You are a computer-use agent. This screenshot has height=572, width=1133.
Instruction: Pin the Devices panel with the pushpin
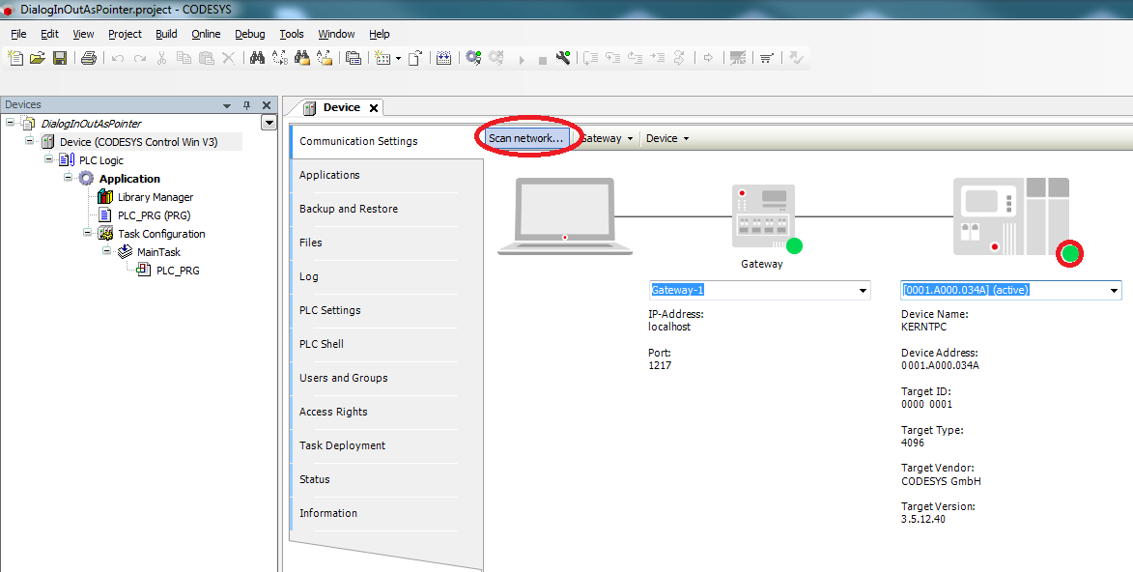pos(246,105)
